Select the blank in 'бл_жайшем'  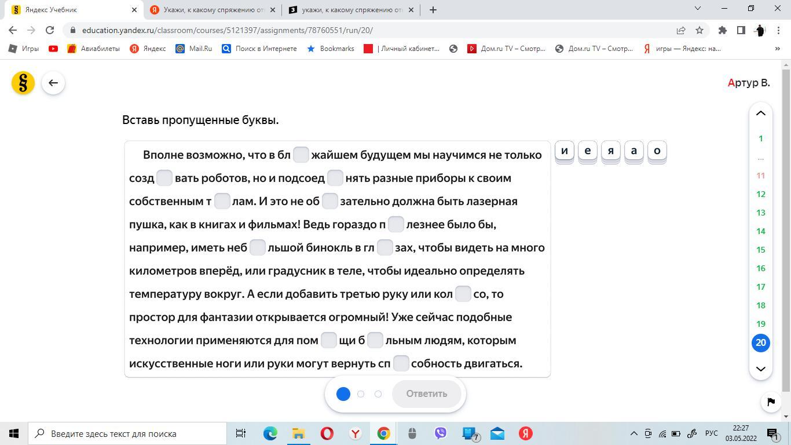(x=301, y=155)
